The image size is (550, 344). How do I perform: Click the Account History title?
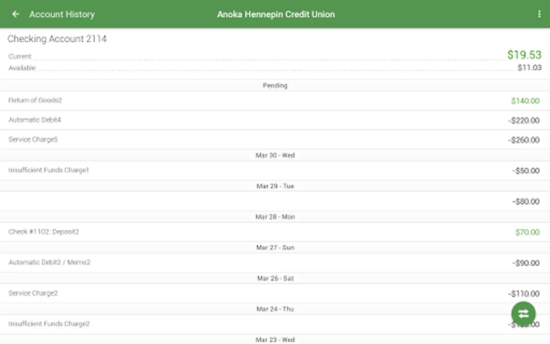tap(62, 14)
